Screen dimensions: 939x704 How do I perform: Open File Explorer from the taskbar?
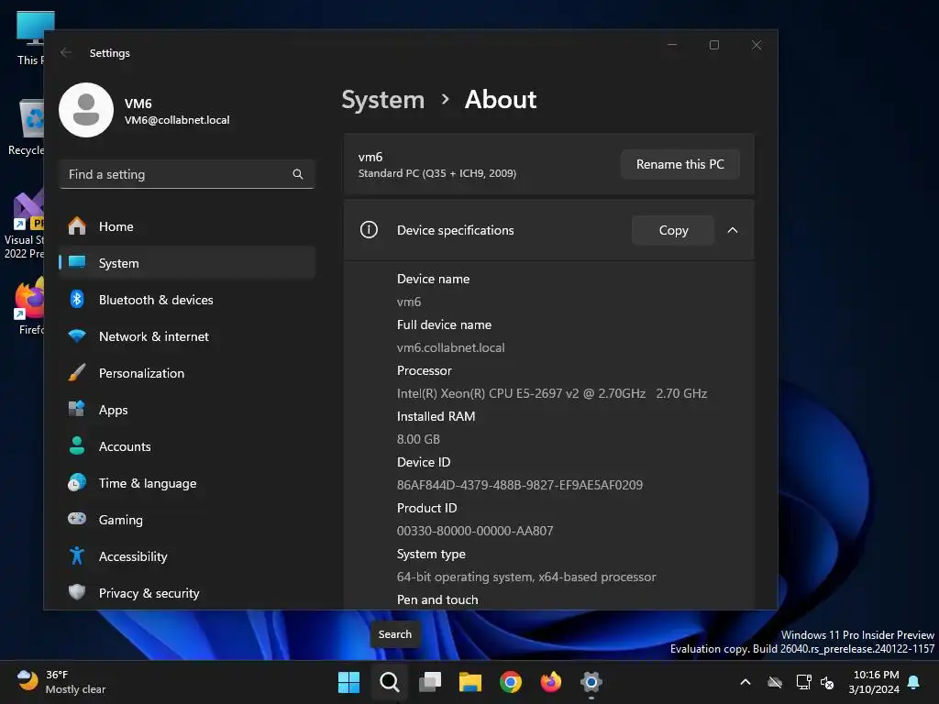470,682
